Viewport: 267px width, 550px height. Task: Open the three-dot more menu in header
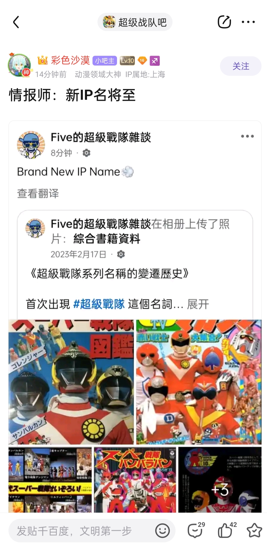(x=248, y=22)
